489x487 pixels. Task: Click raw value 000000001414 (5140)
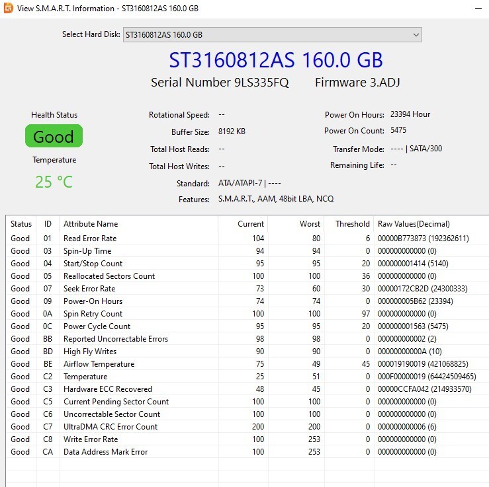click(413, 264)
